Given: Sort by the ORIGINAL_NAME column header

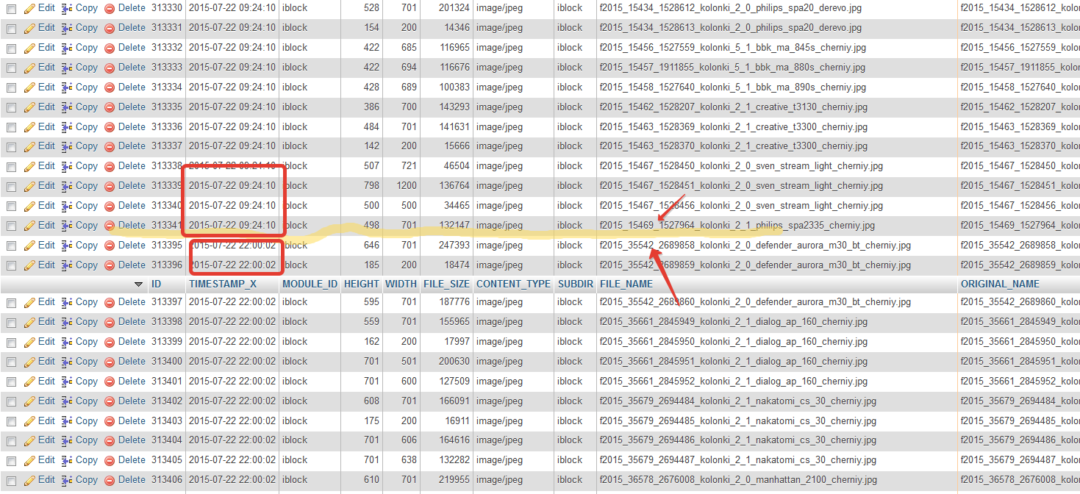Looking at the screenshot, I should pyautogui.click(x=1000, y=284).
